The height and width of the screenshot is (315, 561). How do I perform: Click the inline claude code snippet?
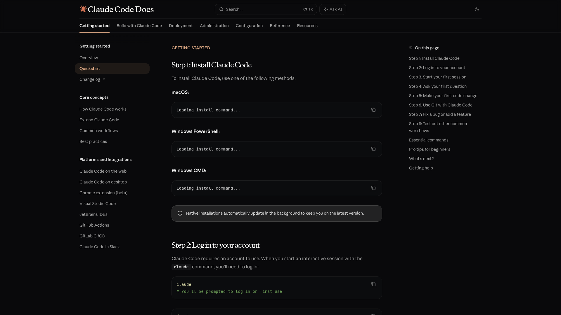181,267
